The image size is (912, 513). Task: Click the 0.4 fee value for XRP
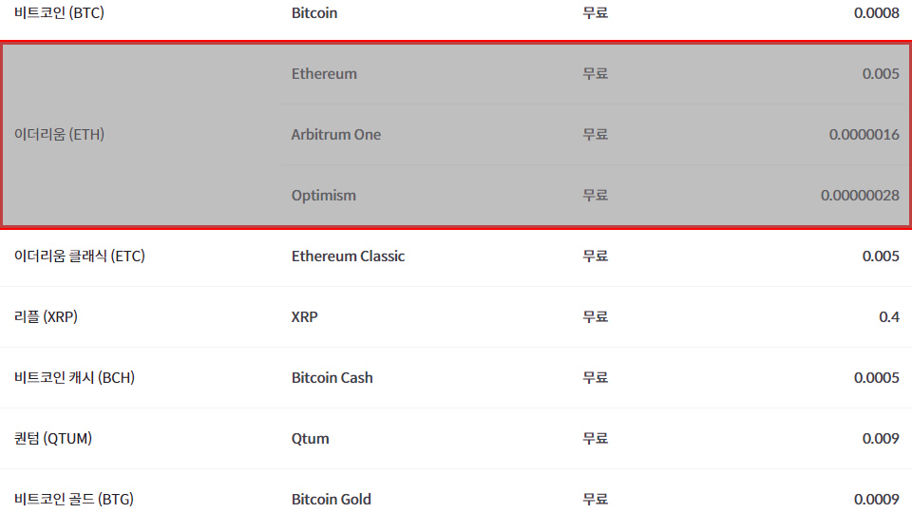coord(889,317)
